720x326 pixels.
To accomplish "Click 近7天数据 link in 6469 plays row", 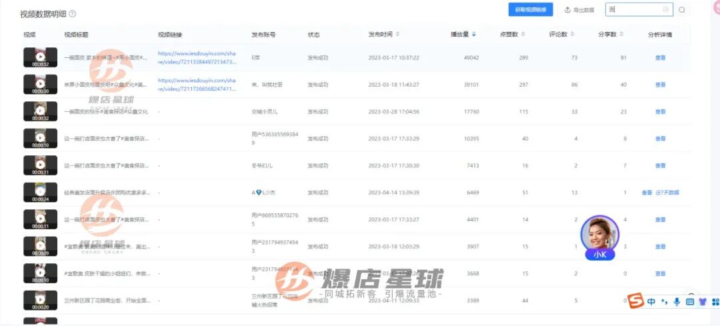I will pos(667,193).
